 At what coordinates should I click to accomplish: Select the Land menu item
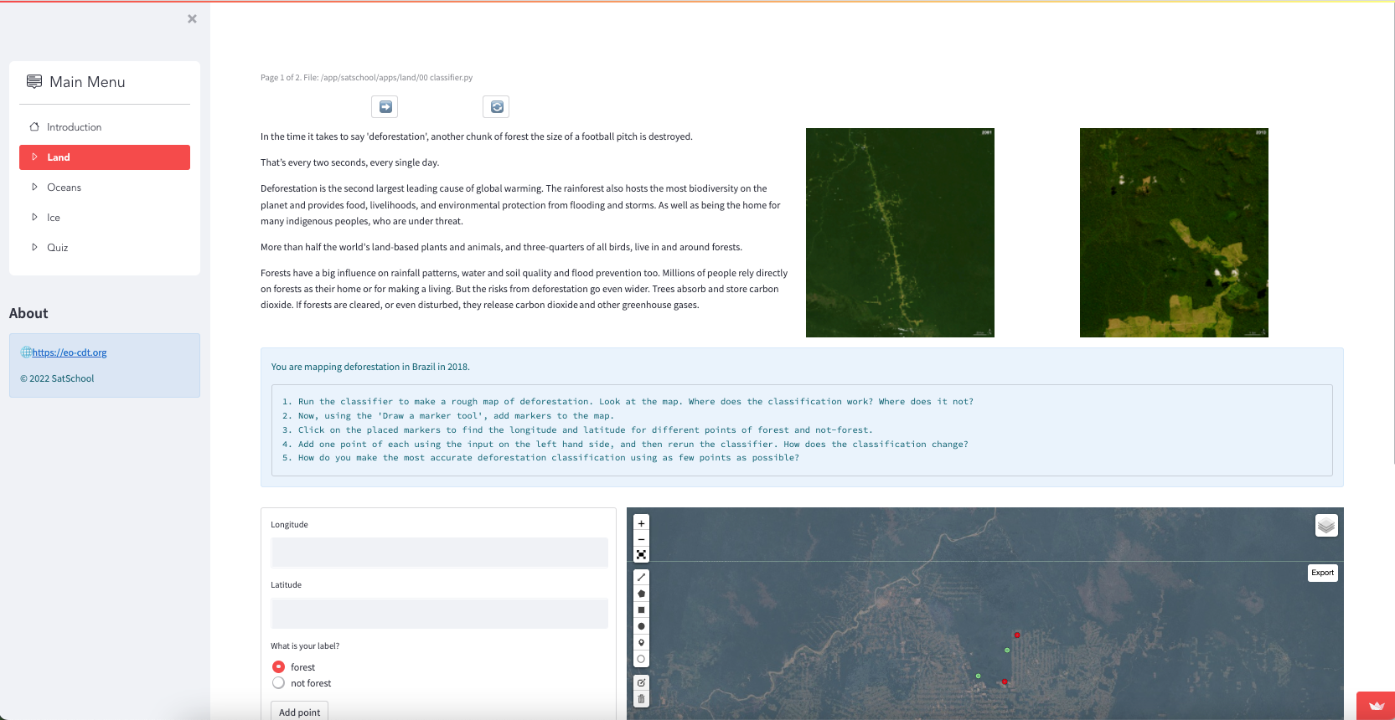pos(105,157)
